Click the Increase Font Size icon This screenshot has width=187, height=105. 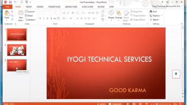pos(64,13)
